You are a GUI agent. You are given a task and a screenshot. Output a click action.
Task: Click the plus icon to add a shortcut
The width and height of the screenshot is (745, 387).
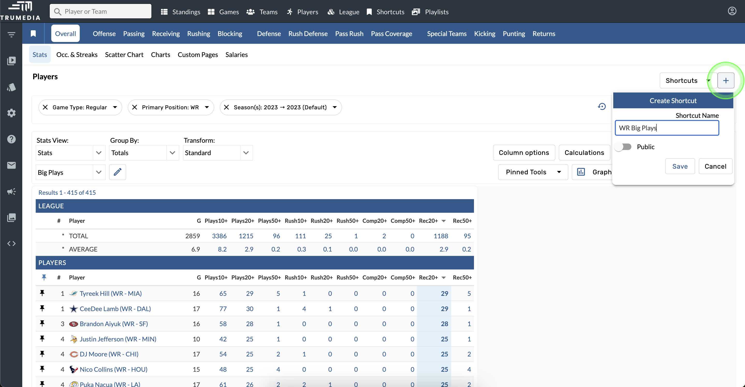click(725, 81)
